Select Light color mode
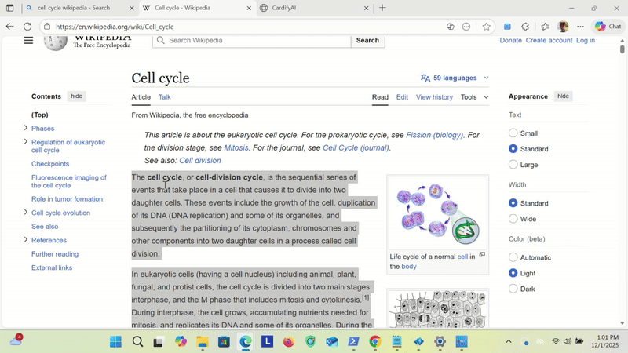This screenshot has height=353, width=628. [x=513, y=273]
